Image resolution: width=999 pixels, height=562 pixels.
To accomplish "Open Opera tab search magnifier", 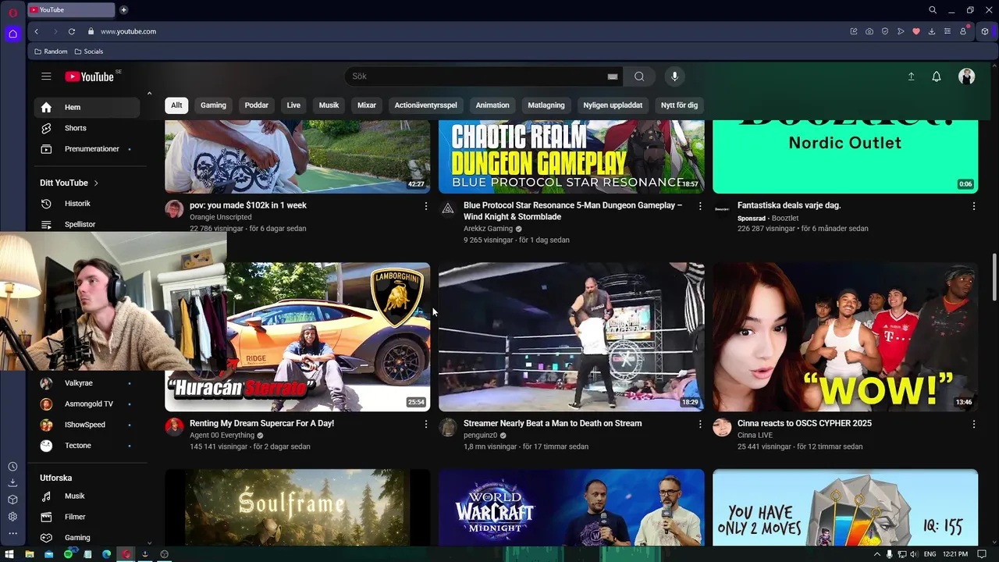I will 933,10.
